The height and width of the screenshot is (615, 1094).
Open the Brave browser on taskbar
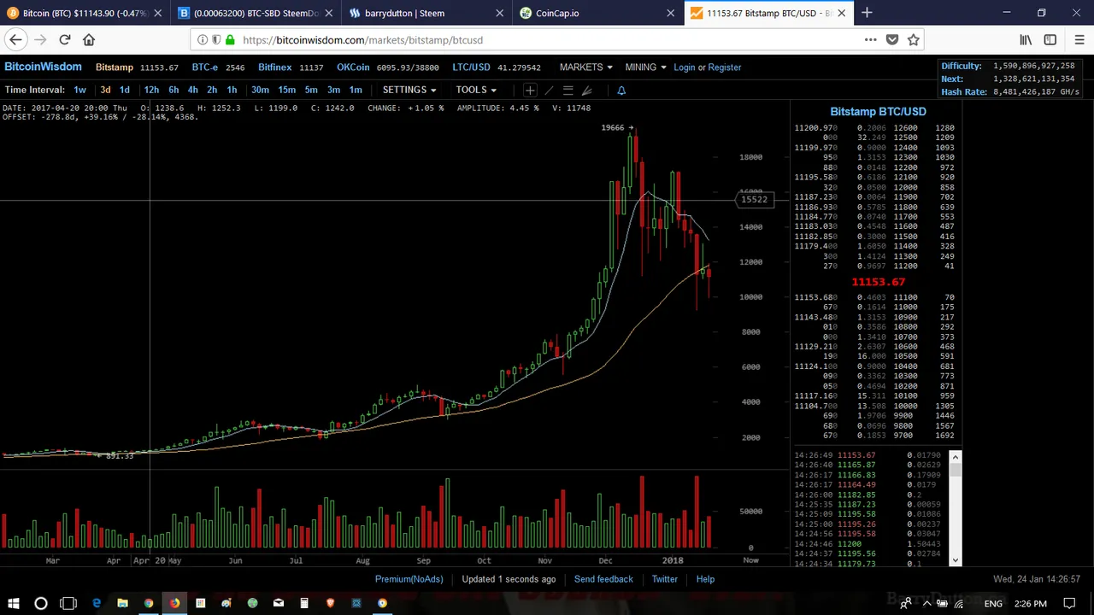click(x=330, y=604)
